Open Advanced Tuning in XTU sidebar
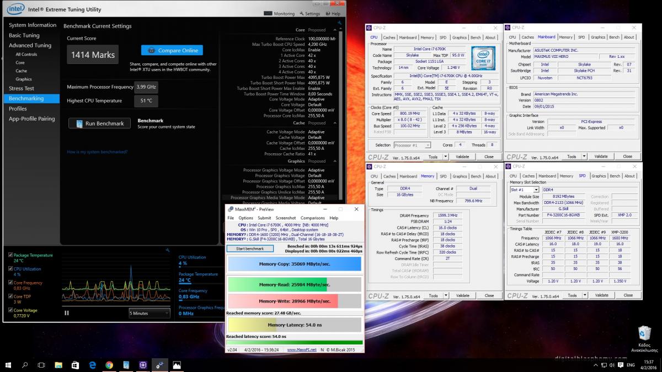 coord(30,45)
